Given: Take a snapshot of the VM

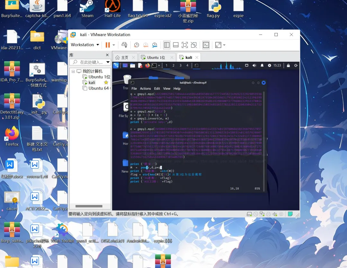Looking at the screenshot, I should click(x=137, y=45).
